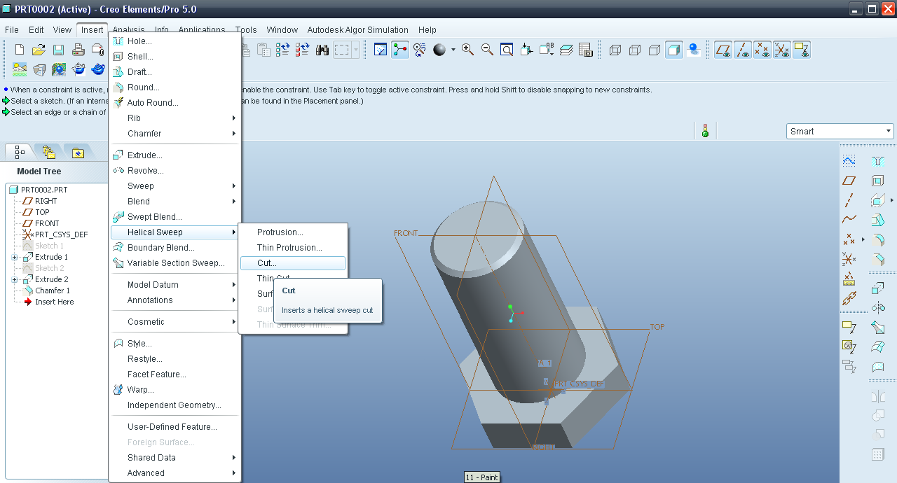The height and width of the screenshot is (483, 897).
Task: Select the Hole tool in the right toolbar
Action: (877, 161)
